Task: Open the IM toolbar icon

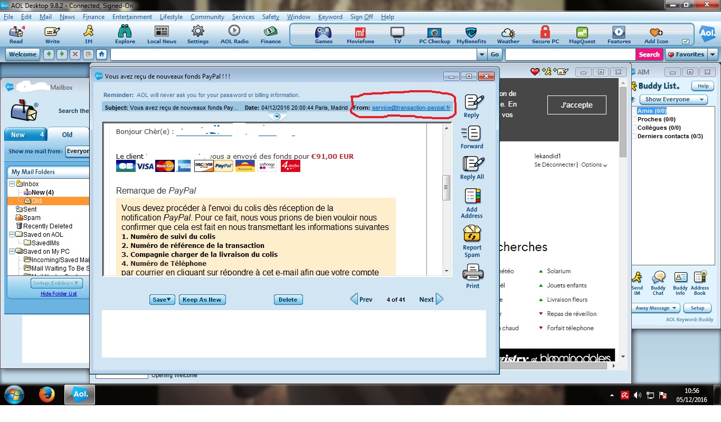Action: [x=89, y=35]
